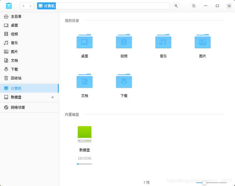Screen dimensions: 235x186
Task: Select the 下载 folder icon in main pane
Action: click(124, 81)
